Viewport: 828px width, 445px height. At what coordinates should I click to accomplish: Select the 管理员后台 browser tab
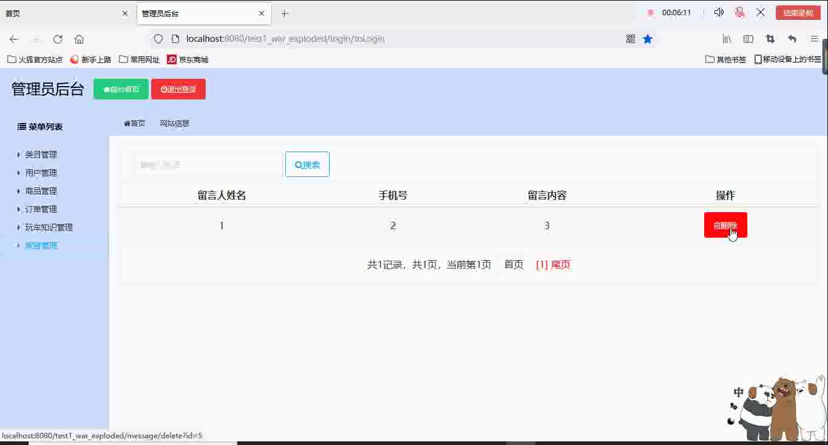coord(204,13)
